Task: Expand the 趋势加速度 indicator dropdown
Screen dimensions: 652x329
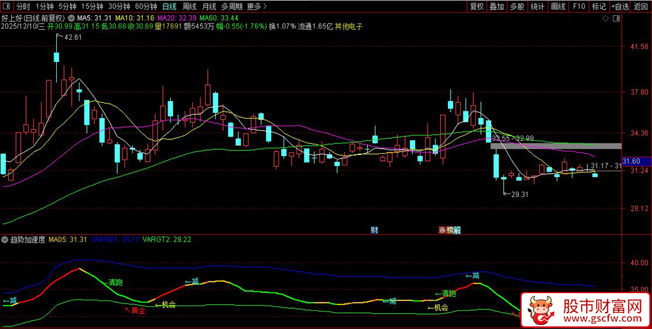Action: [x=6, y=240]
